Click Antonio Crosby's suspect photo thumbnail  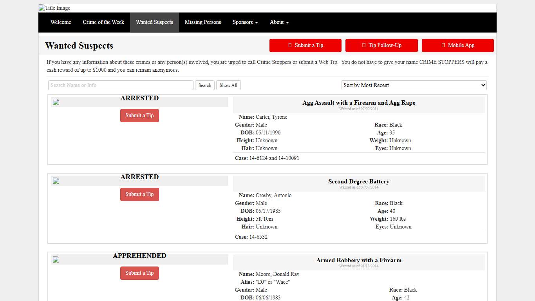tap(56, 181)
